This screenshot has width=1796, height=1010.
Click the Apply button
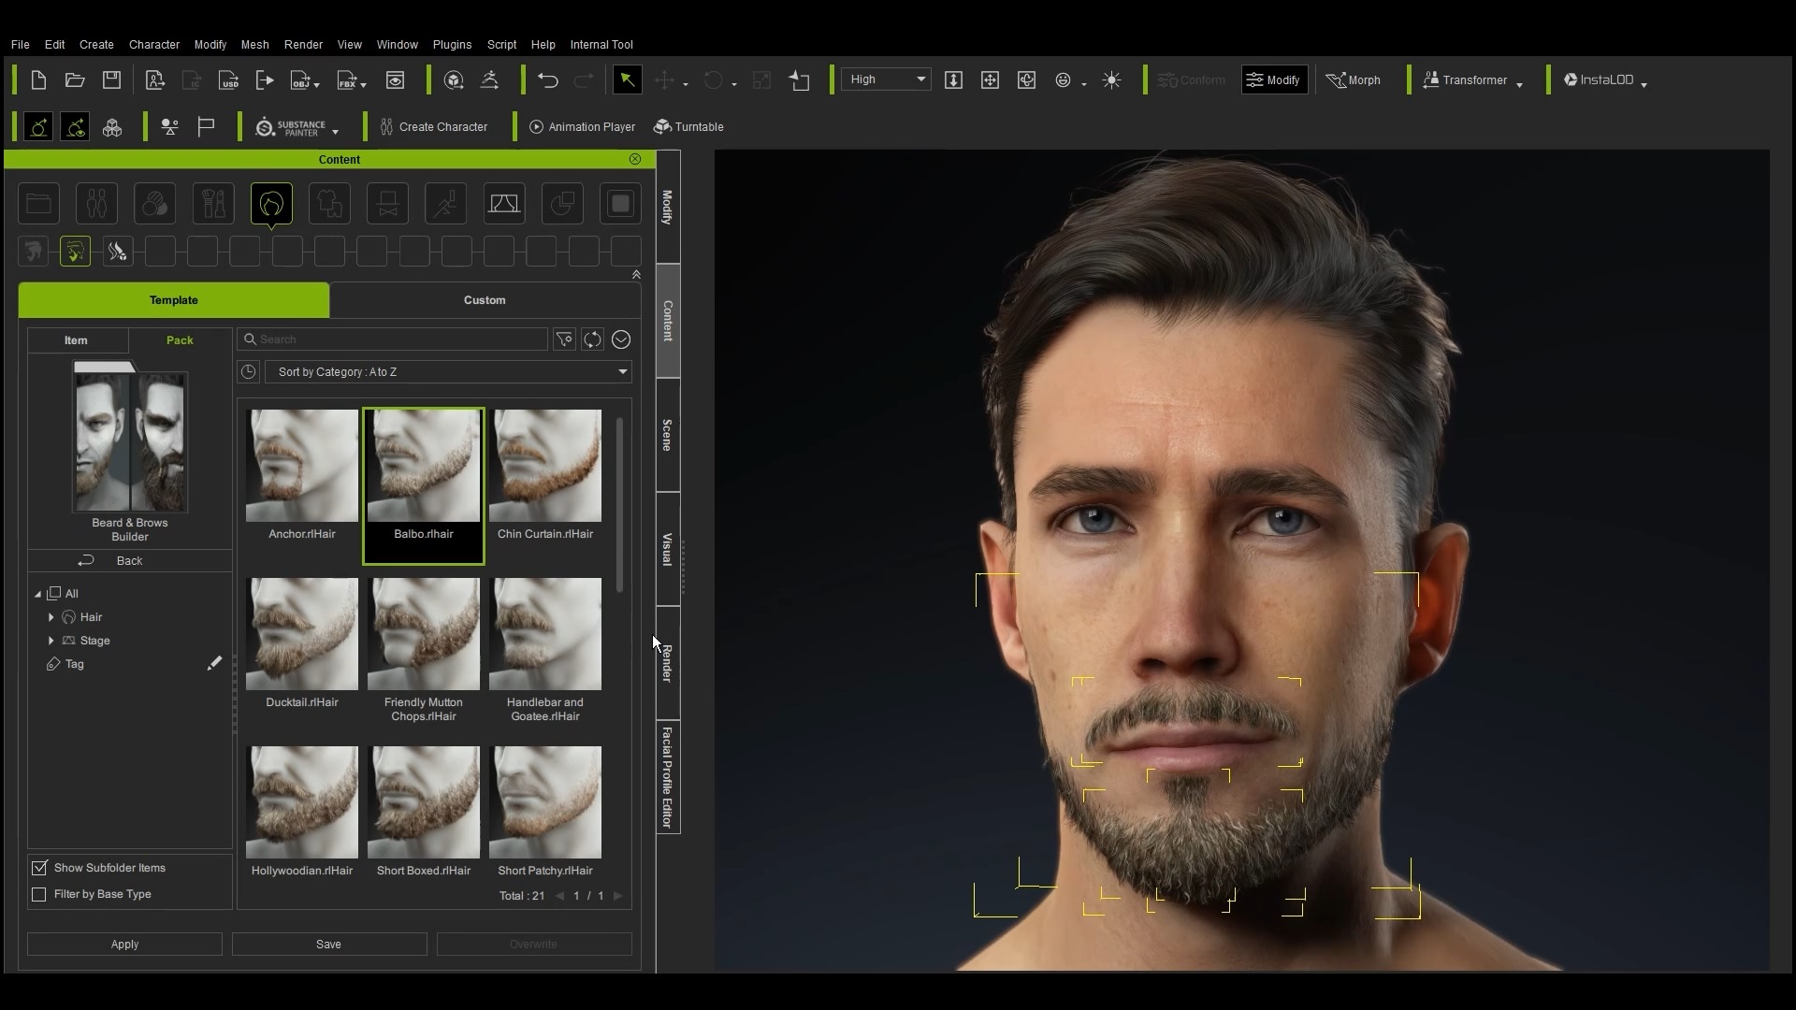coord(124,945)
